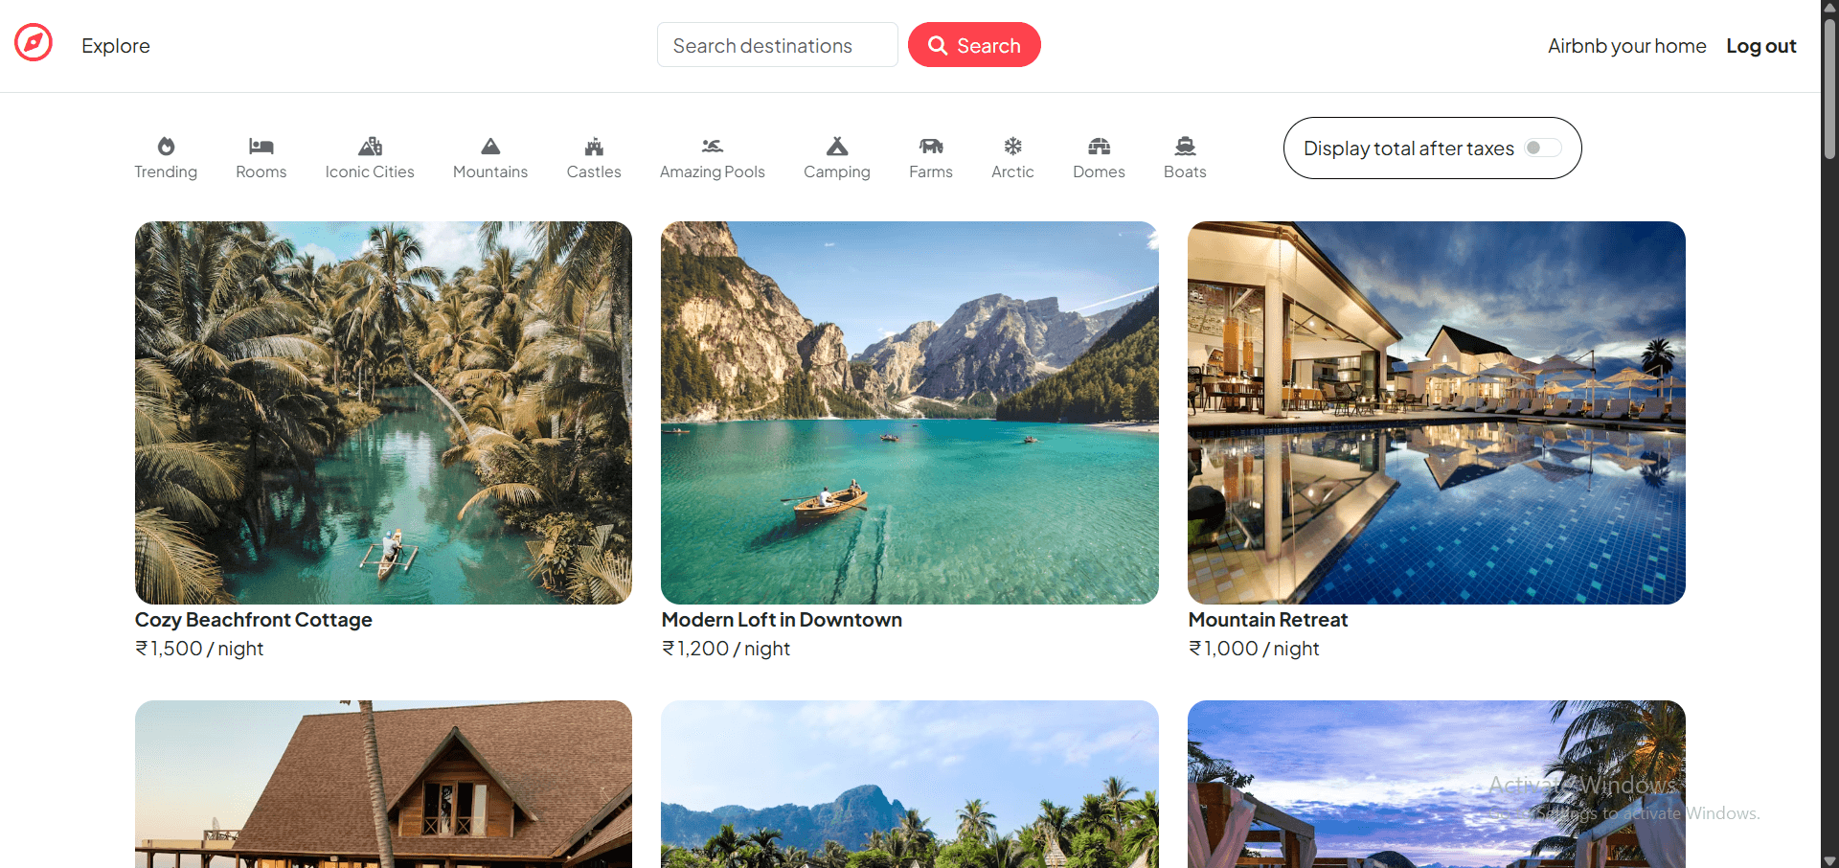Toggle Display total after taxes switch
Image resolution: width=1839 pixels, height=868 pixels.
1543,148
